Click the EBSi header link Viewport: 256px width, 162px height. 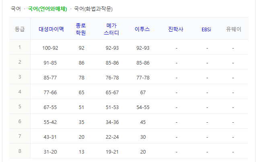pyautogui.click(x=206, y=29)
